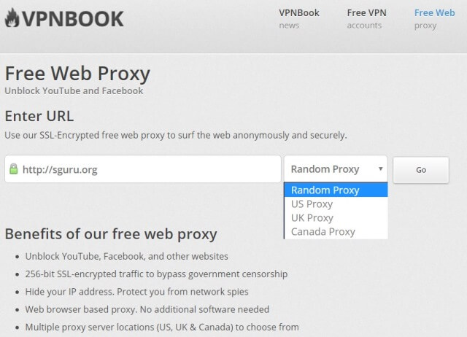Click the Go button
Image resolution: width=467 pixels, height=337 pixels.
[x=421, y=170]
